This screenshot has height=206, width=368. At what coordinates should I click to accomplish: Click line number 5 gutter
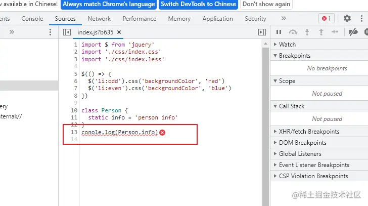tap(76, 74)
